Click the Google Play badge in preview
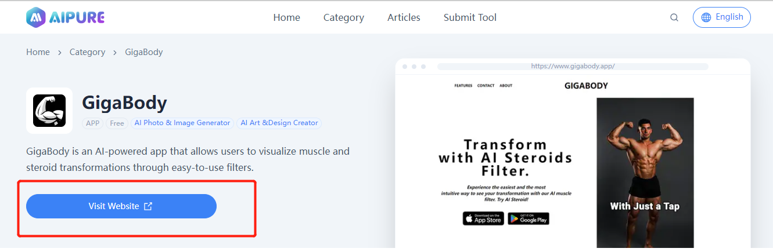This screenshot has height=252, width=773. [528, 218]
